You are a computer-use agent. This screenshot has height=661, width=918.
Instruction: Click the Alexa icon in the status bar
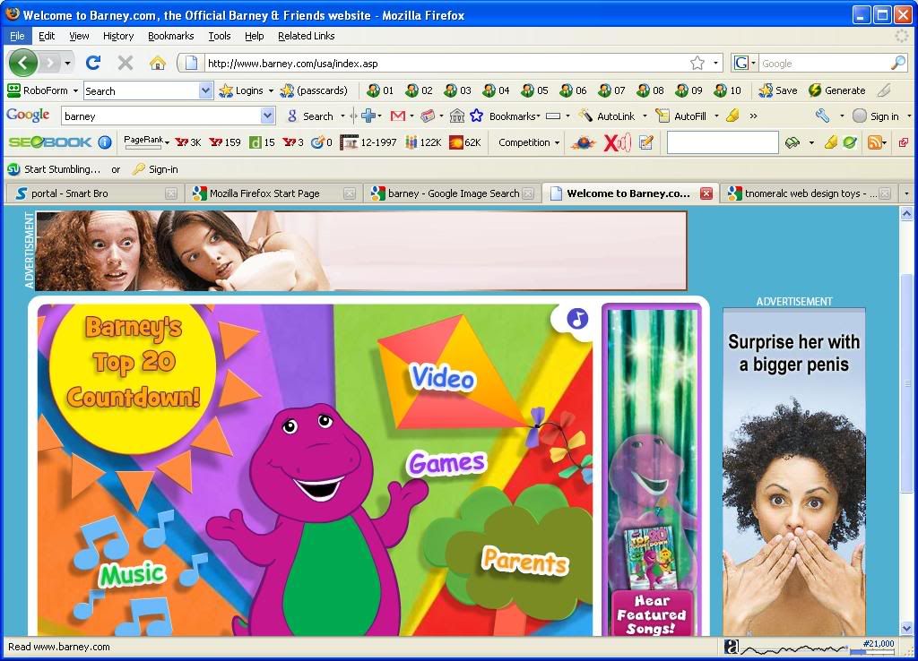pyautogui.click(x=732, y=647)
